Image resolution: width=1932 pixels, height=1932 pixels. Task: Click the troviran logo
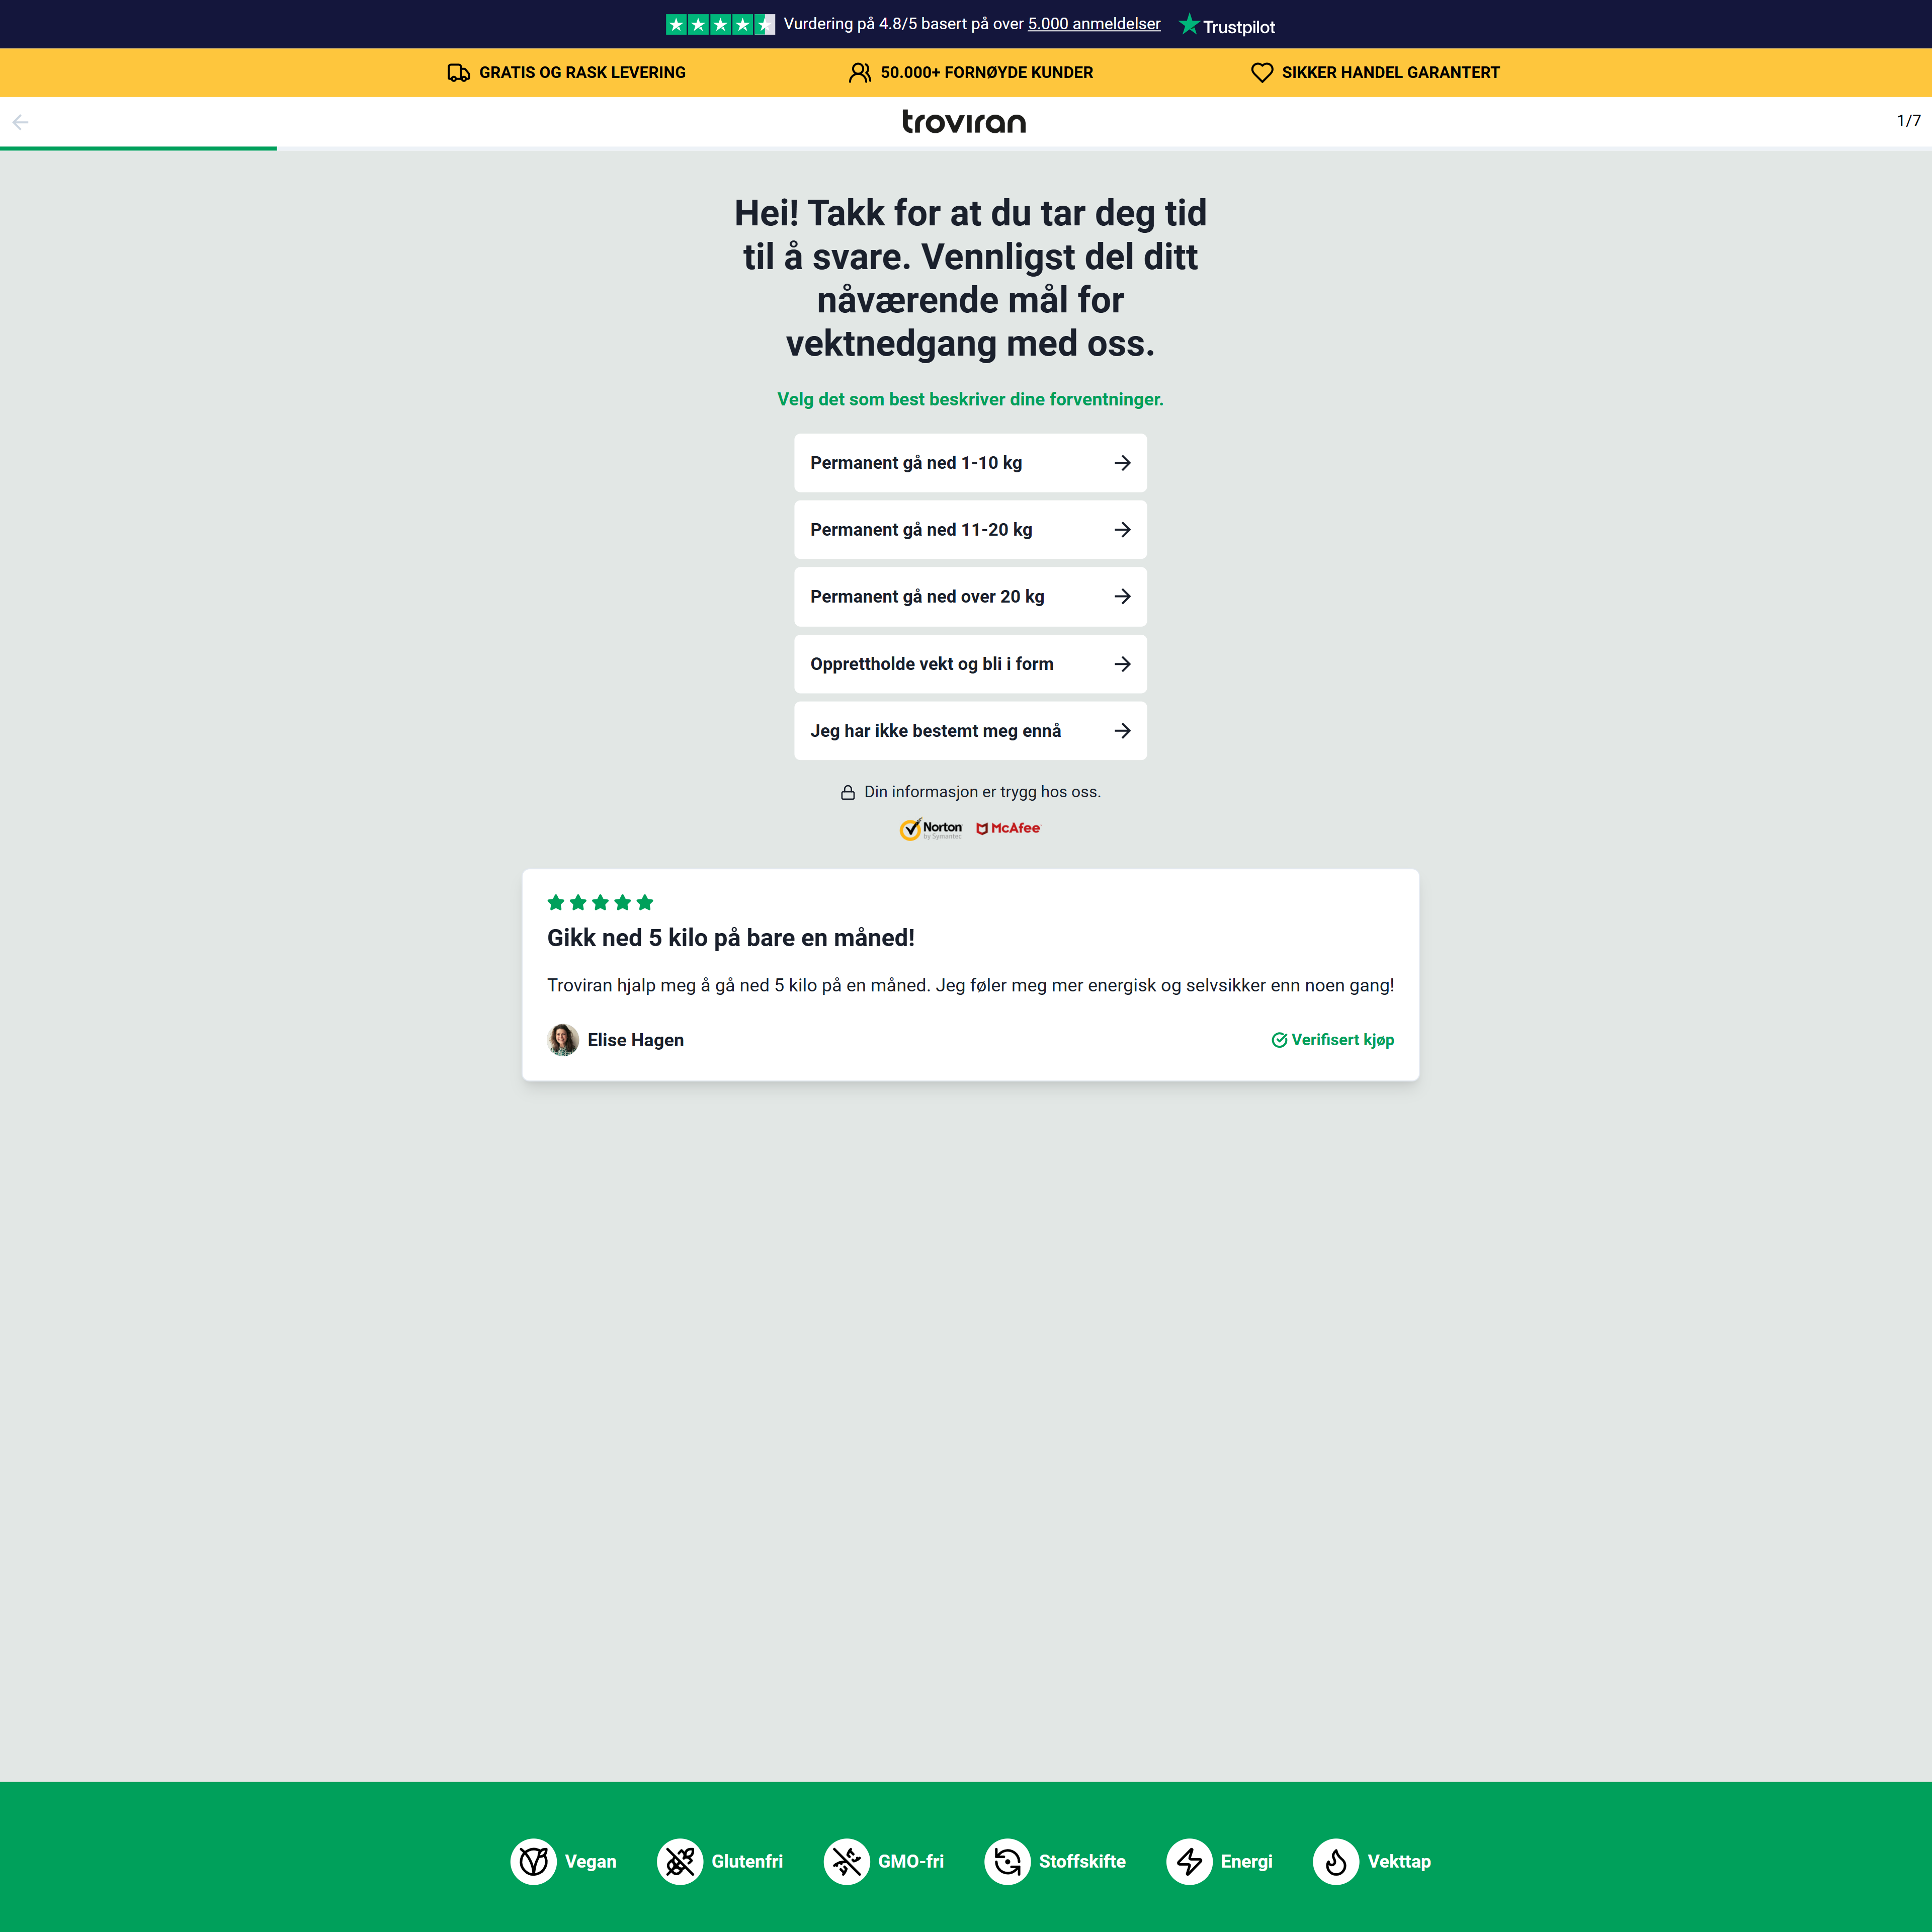click(x=963, y=122)
